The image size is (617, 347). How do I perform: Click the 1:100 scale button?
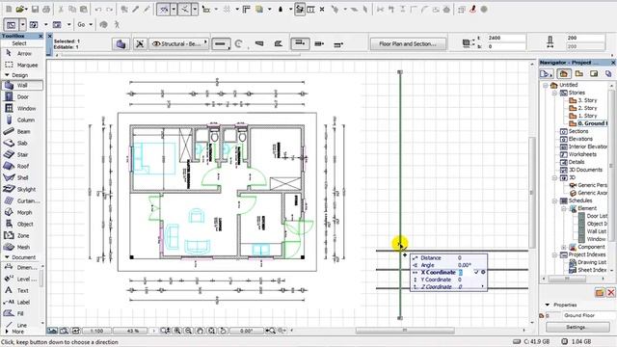pyautogui.click(x=96, y=331)
